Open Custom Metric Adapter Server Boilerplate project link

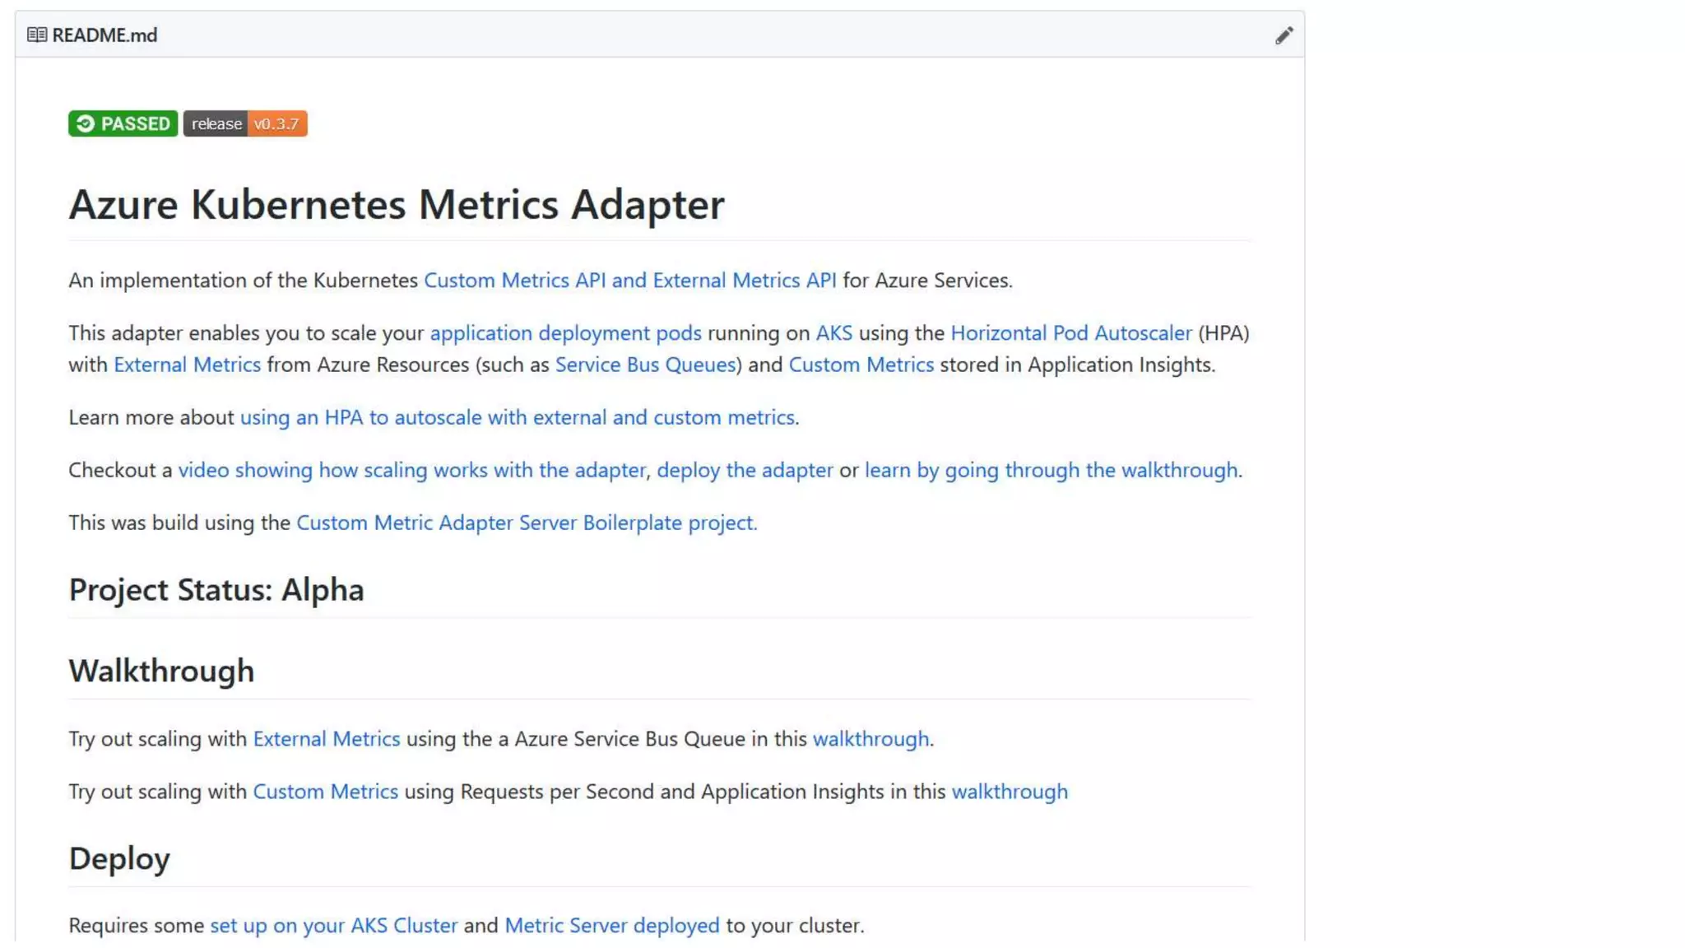coord(526,523)
